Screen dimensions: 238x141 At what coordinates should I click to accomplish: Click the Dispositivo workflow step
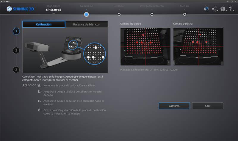[54, 6]
